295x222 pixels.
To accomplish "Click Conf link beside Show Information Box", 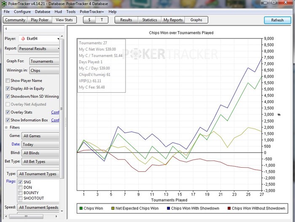I will 55,120.
